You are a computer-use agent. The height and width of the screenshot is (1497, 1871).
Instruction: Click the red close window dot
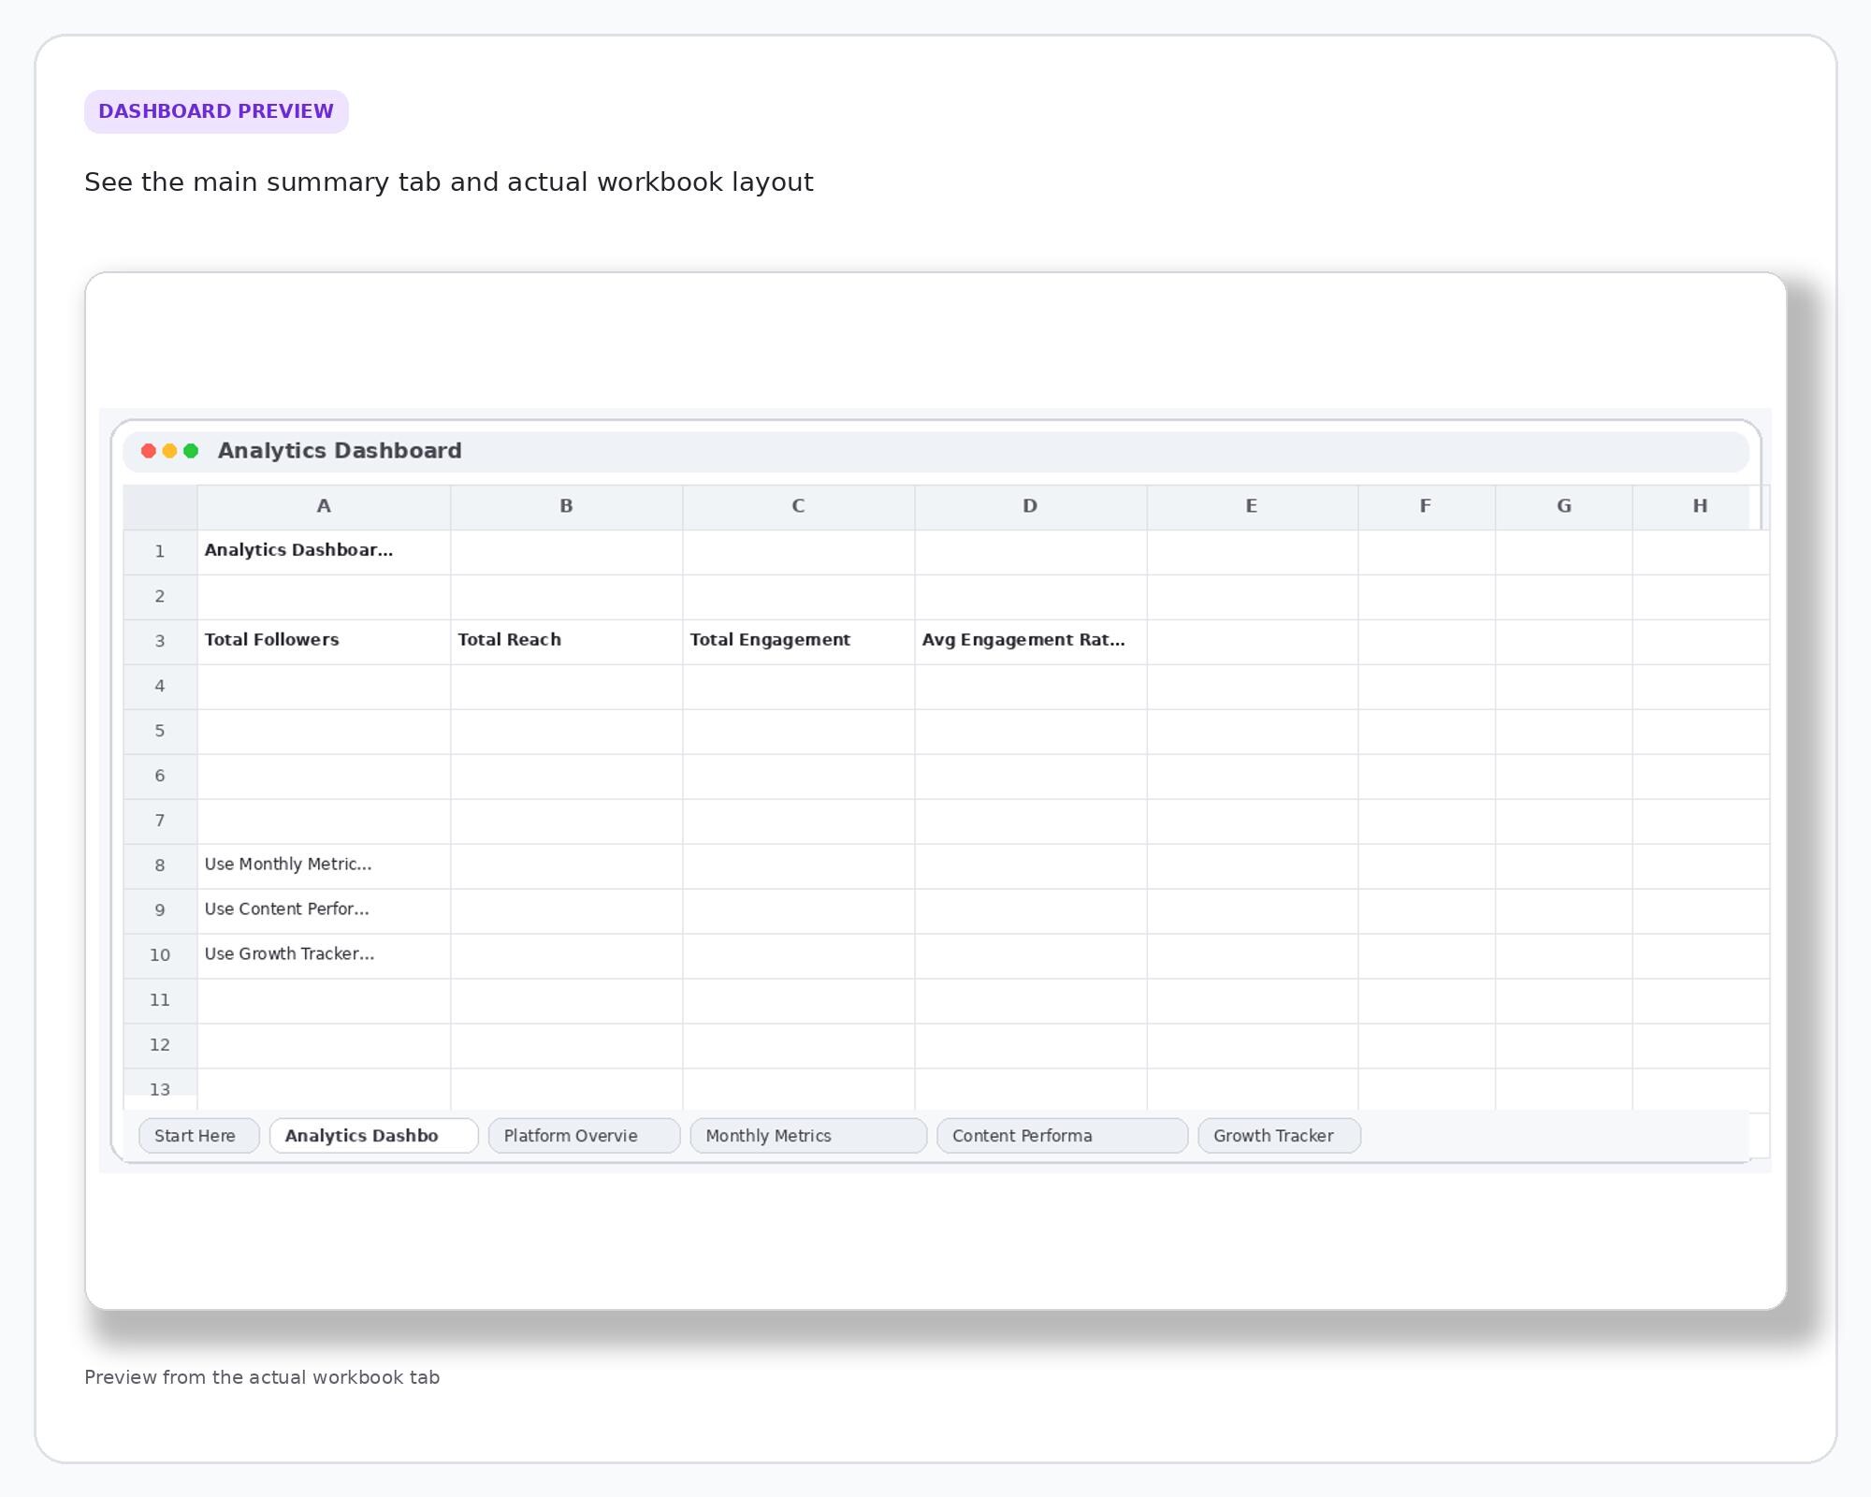(148, 451)
